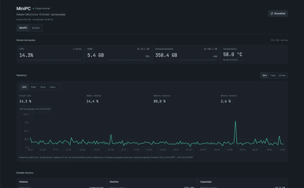
Task: Click the LIVE actualizado timestamp text
Action: [35, 109]
